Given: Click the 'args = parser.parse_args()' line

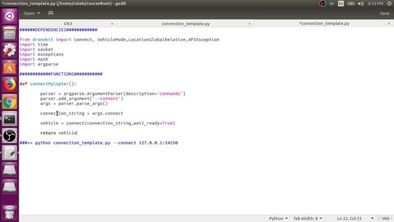Looking at the screenshot, I should click(74, 104).
